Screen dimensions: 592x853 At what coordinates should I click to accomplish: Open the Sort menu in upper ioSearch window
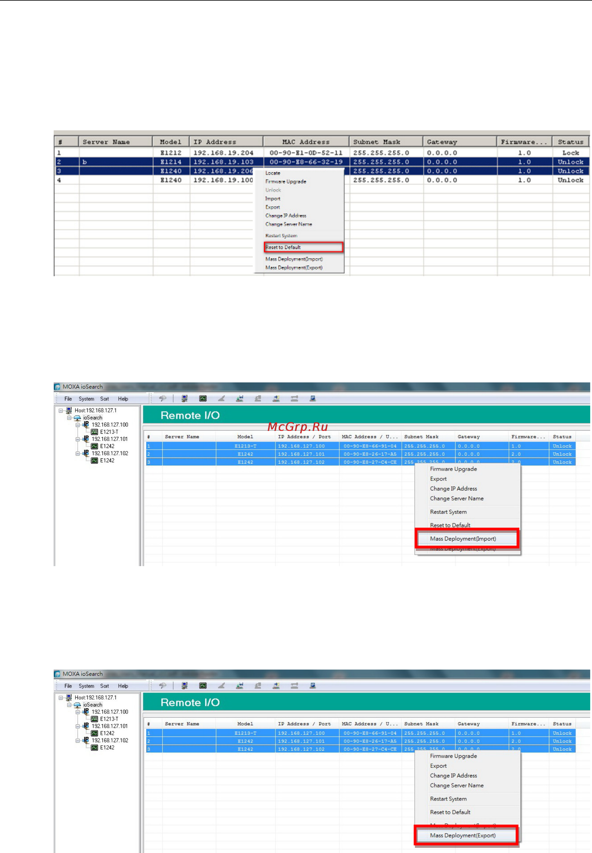[105, 399]
